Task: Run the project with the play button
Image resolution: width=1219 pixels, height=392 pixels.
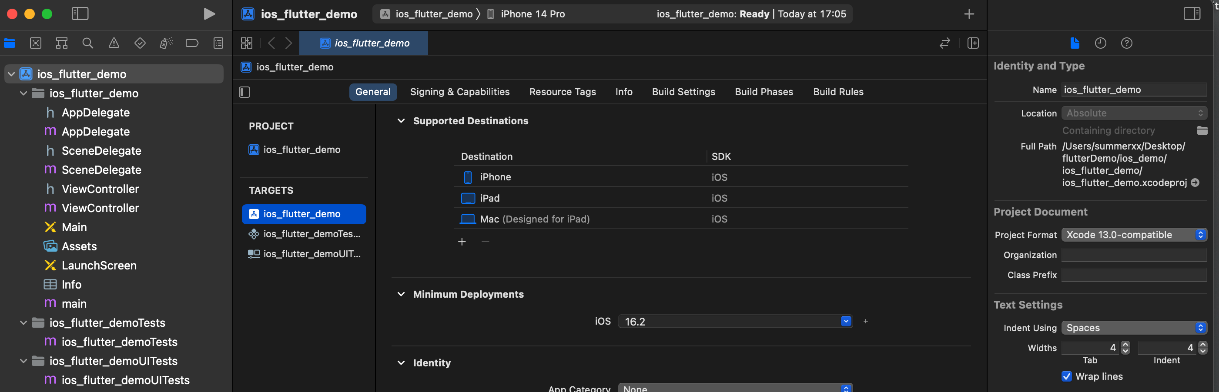Action: (209, 14)
